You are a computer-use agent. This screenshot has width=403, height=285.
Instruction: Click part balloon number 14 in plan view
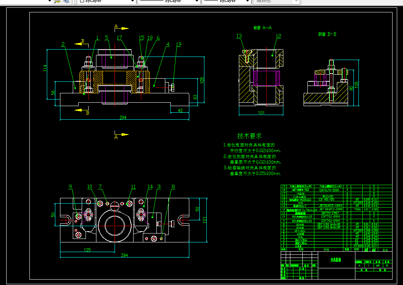[x=150, y=187]
